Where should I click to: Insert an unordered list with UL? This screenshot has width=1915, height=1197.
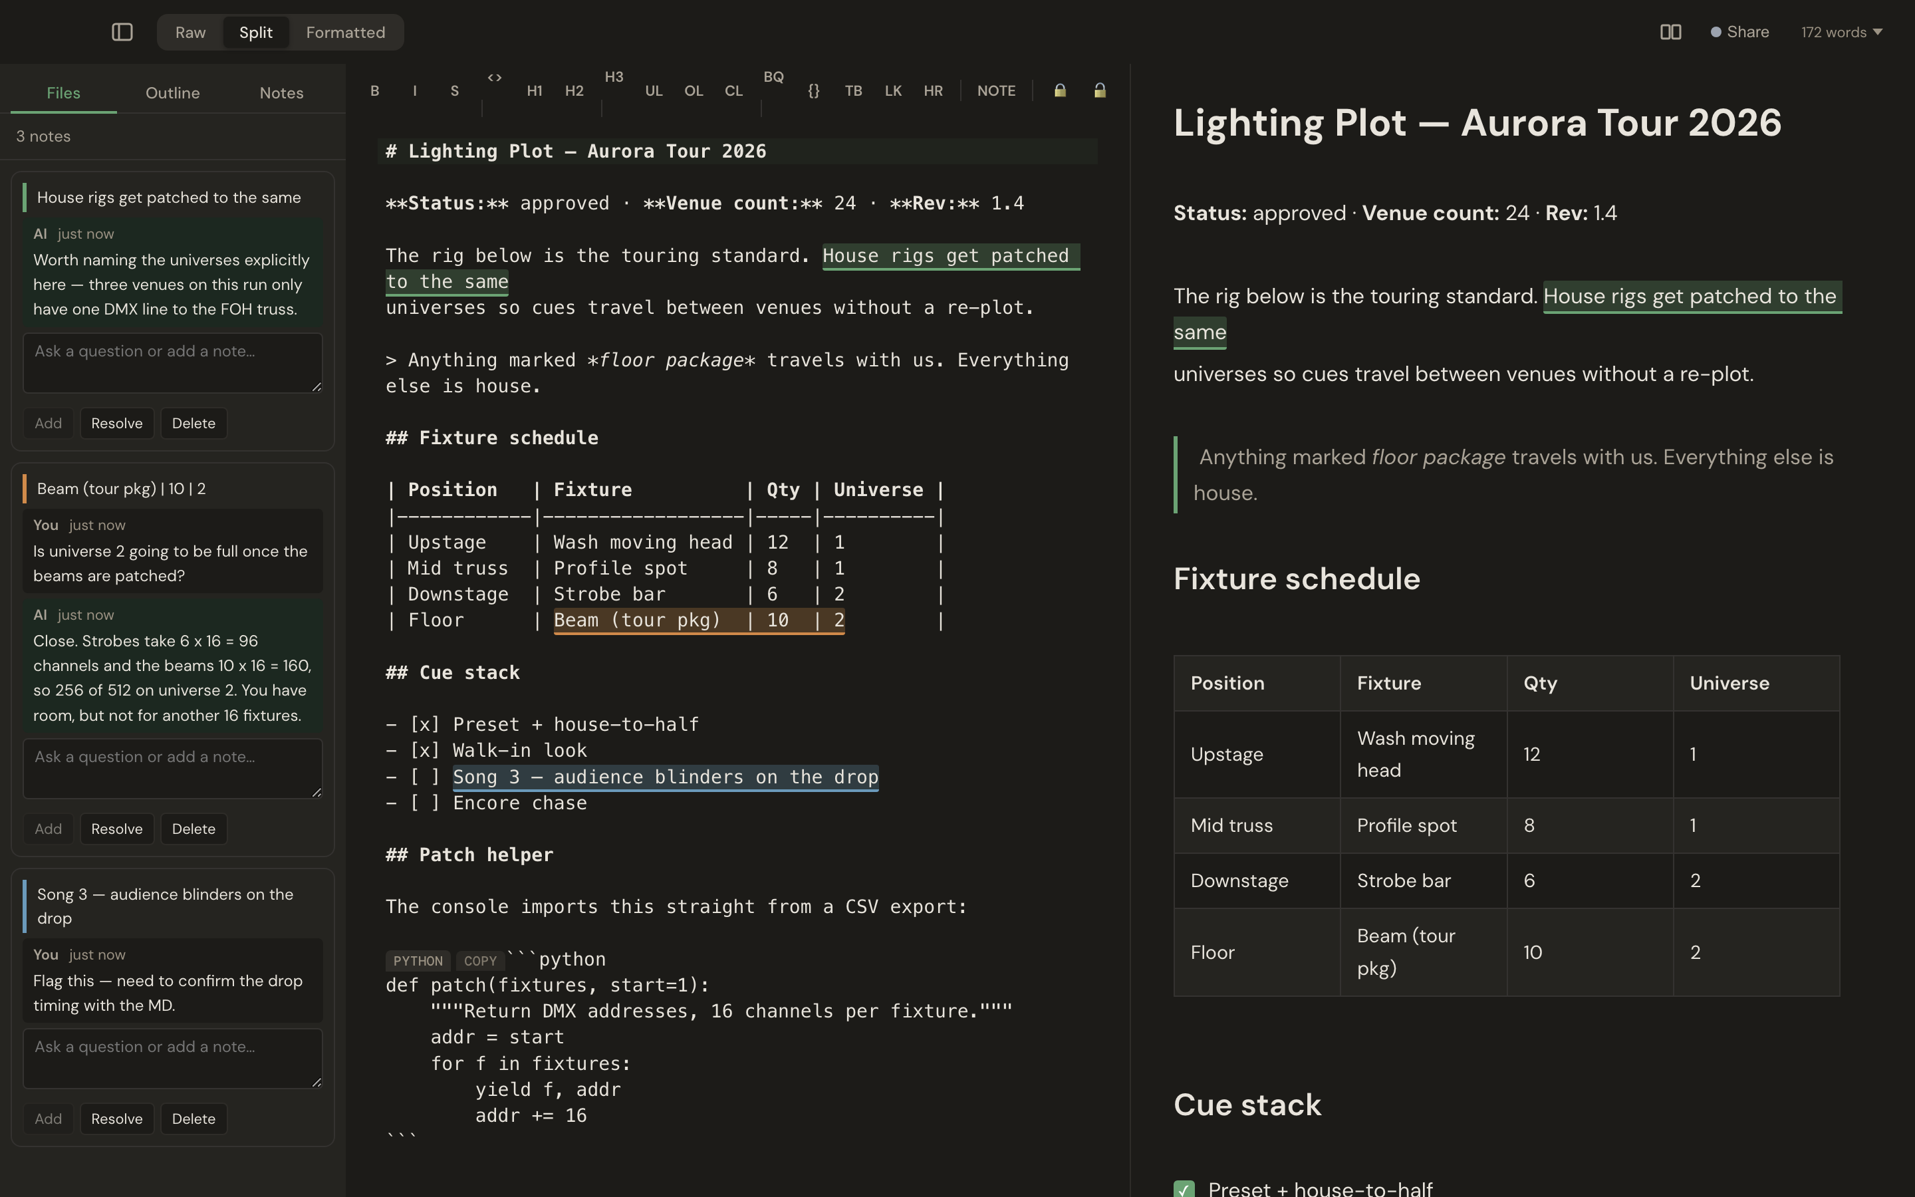(x=654, y=90)
